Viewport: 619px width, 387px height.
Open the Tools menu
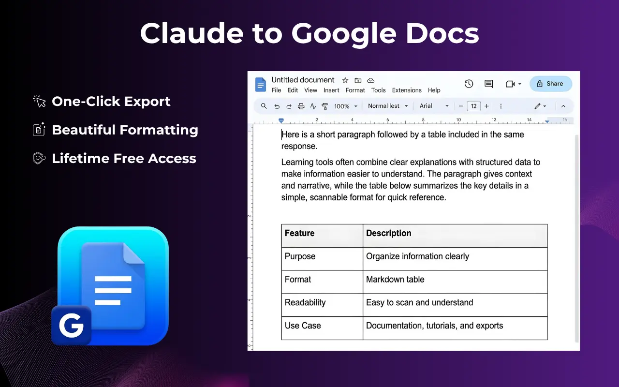click(x=379, y=90)
